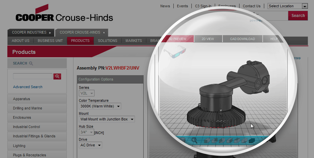Switch to the 2D View tab
This screenshot has width=314, height=158.
pos(208,39)
